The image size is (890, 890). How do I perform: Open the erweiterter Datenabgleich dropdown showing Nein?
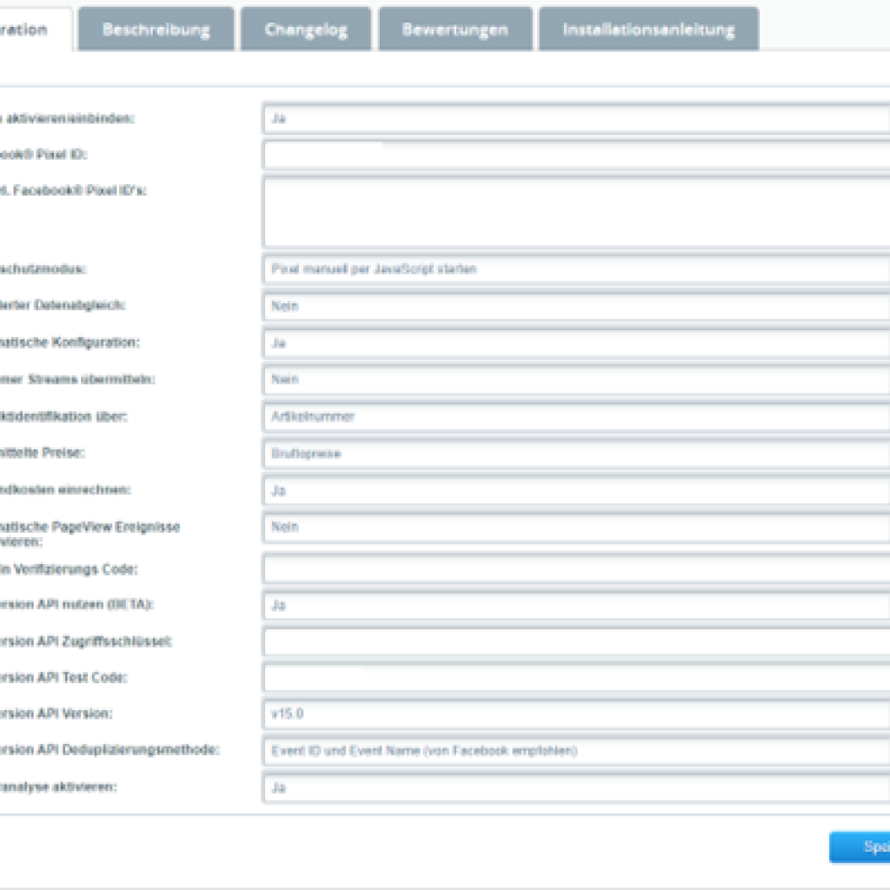[576, 306]
